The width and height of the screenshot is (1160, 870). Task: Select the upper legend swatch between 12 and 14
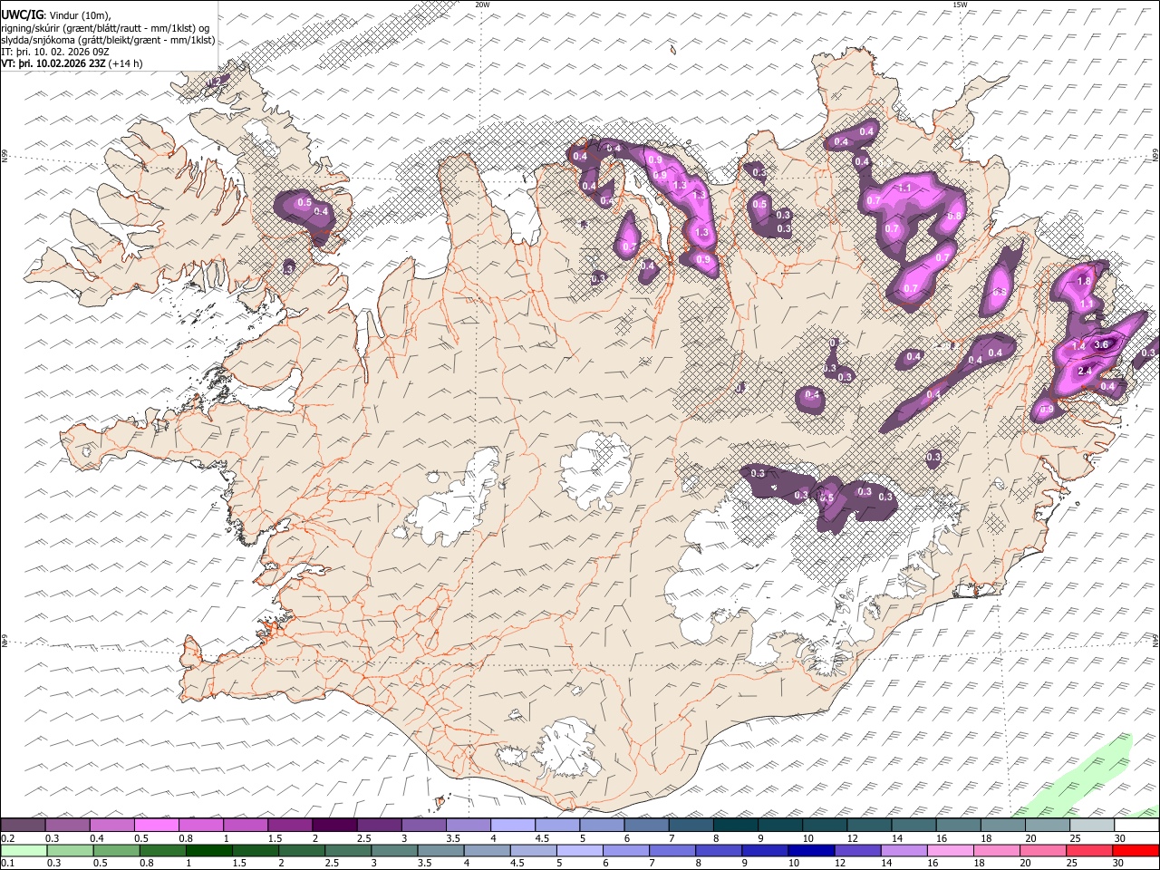pyautogui.click(x=869, y=826)
